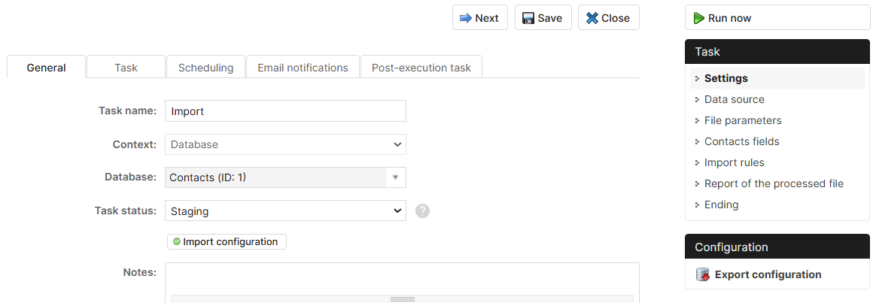Image resolution: width=873 pixels, height=303 pixels.
Task: Open the Task status Staging dropdown
Action: pos(286,211)
